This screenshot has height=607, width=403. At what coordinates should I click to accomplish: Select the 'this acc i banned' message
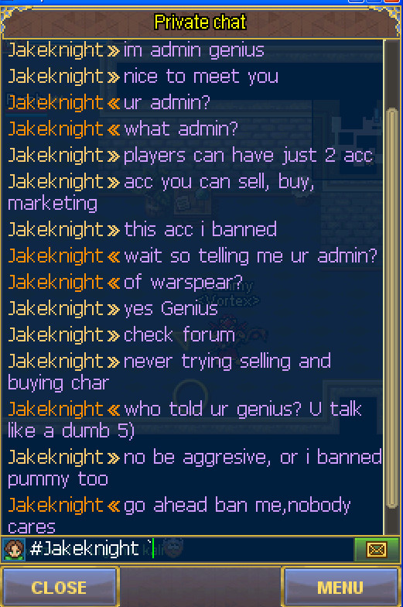pyautogui.click(x=142, y=229)
